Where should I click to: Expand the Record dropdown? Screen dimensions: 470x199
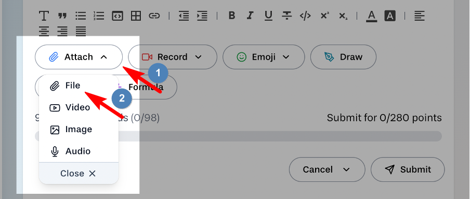pos(173,57)
